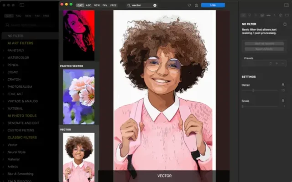Switch to the FAV tab in browser
292x182 pixels.
[105, 5]
